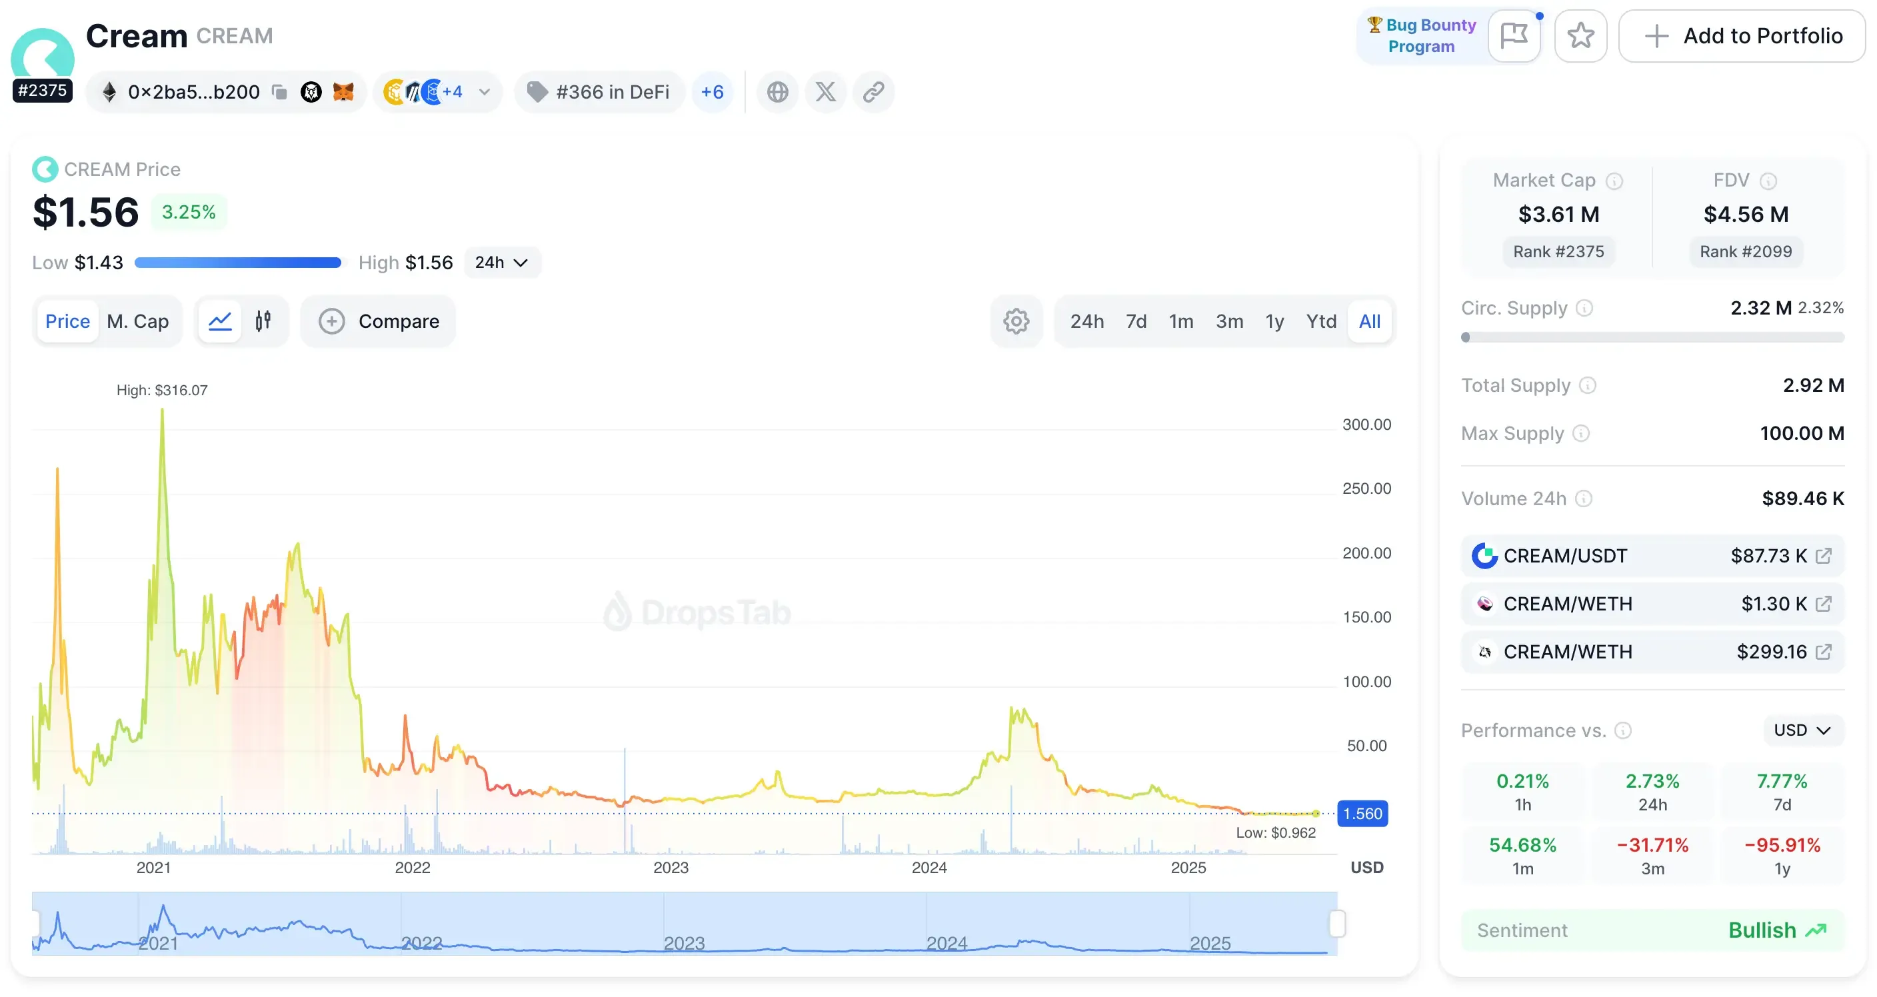
Task: Open chart settings gear icon
Action: click(1016, 321)
